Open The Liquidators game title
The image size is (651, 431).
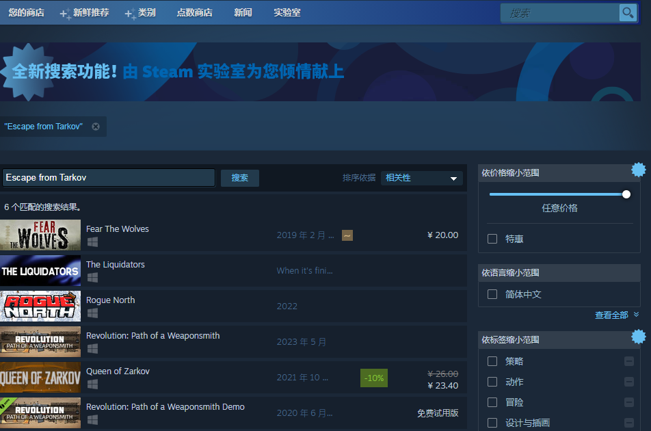coord(116,265)
